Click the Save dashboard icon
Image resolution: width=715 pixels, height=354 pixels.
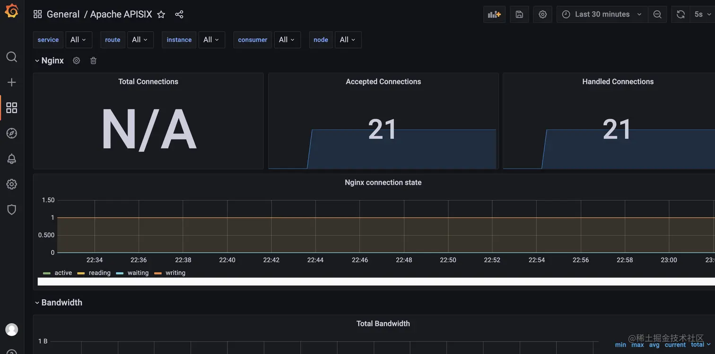tap(519, 14)
